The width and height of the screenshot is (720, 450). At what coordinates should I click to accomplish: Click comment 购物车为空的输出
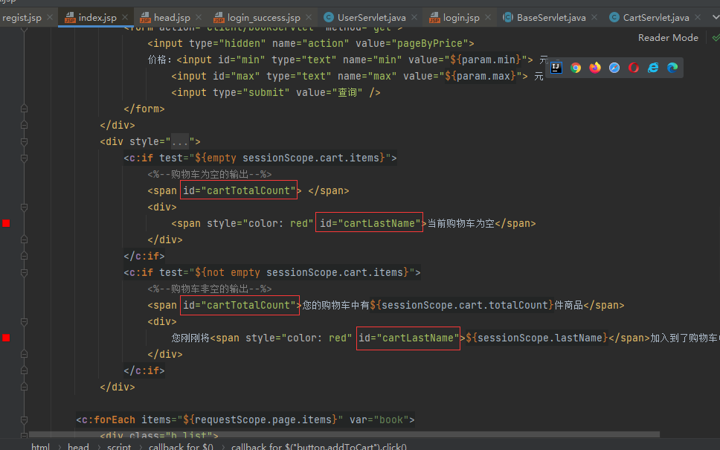(x=210, y=175)
